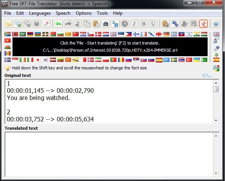Paste with the clipboard toolbar icon
This screenshot has height=181, width=225.
[96, 24]
